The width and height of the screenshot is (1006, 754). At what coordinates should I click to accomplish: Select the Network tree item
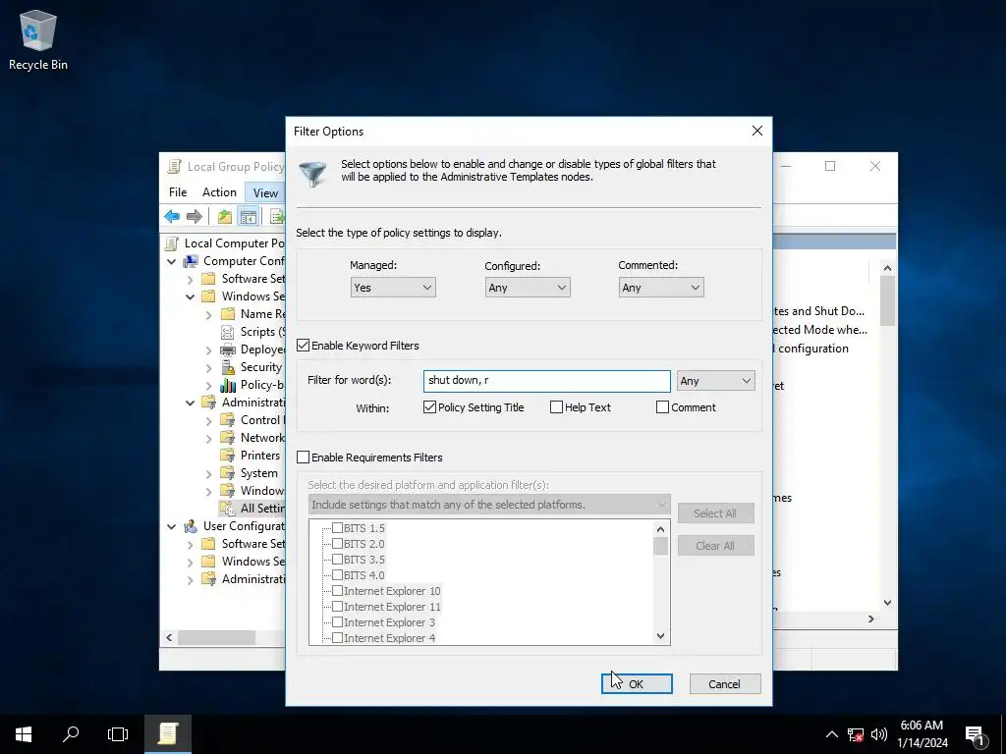[x=261, y=438]
